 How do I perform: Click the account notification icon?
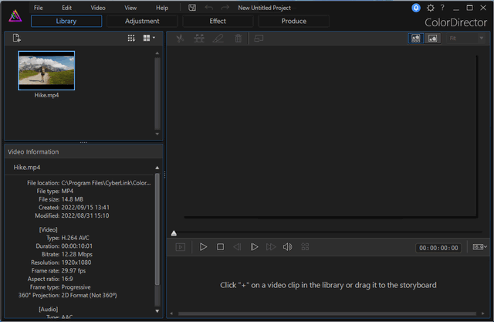416,8
